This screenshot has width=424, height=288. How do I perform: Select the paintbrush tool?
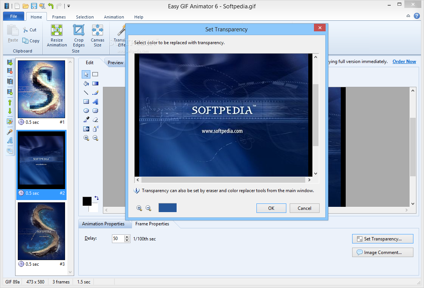click(x=95, y=92)
